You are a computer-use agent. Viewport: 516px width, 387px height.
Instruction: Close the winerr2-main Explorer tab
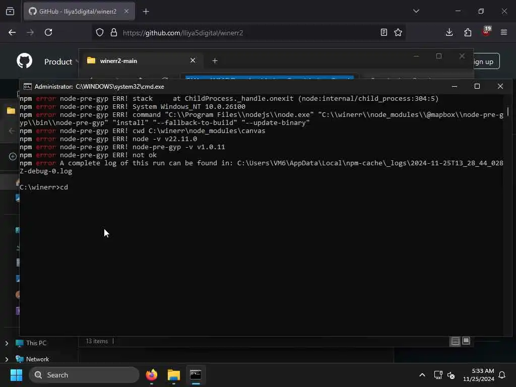tap(193, 60)
